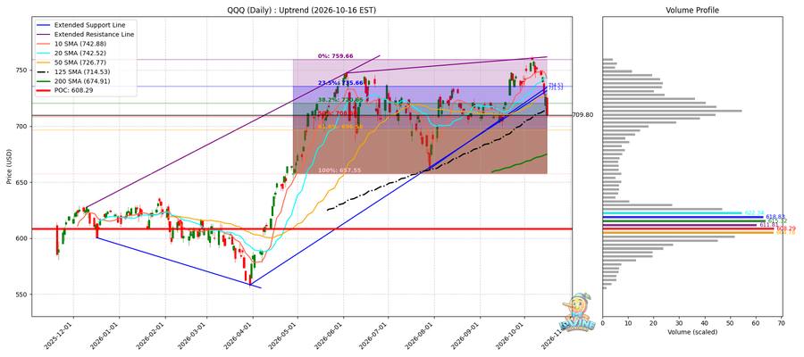
Task: Click the '650' price tick label
Action: [23, 183]
